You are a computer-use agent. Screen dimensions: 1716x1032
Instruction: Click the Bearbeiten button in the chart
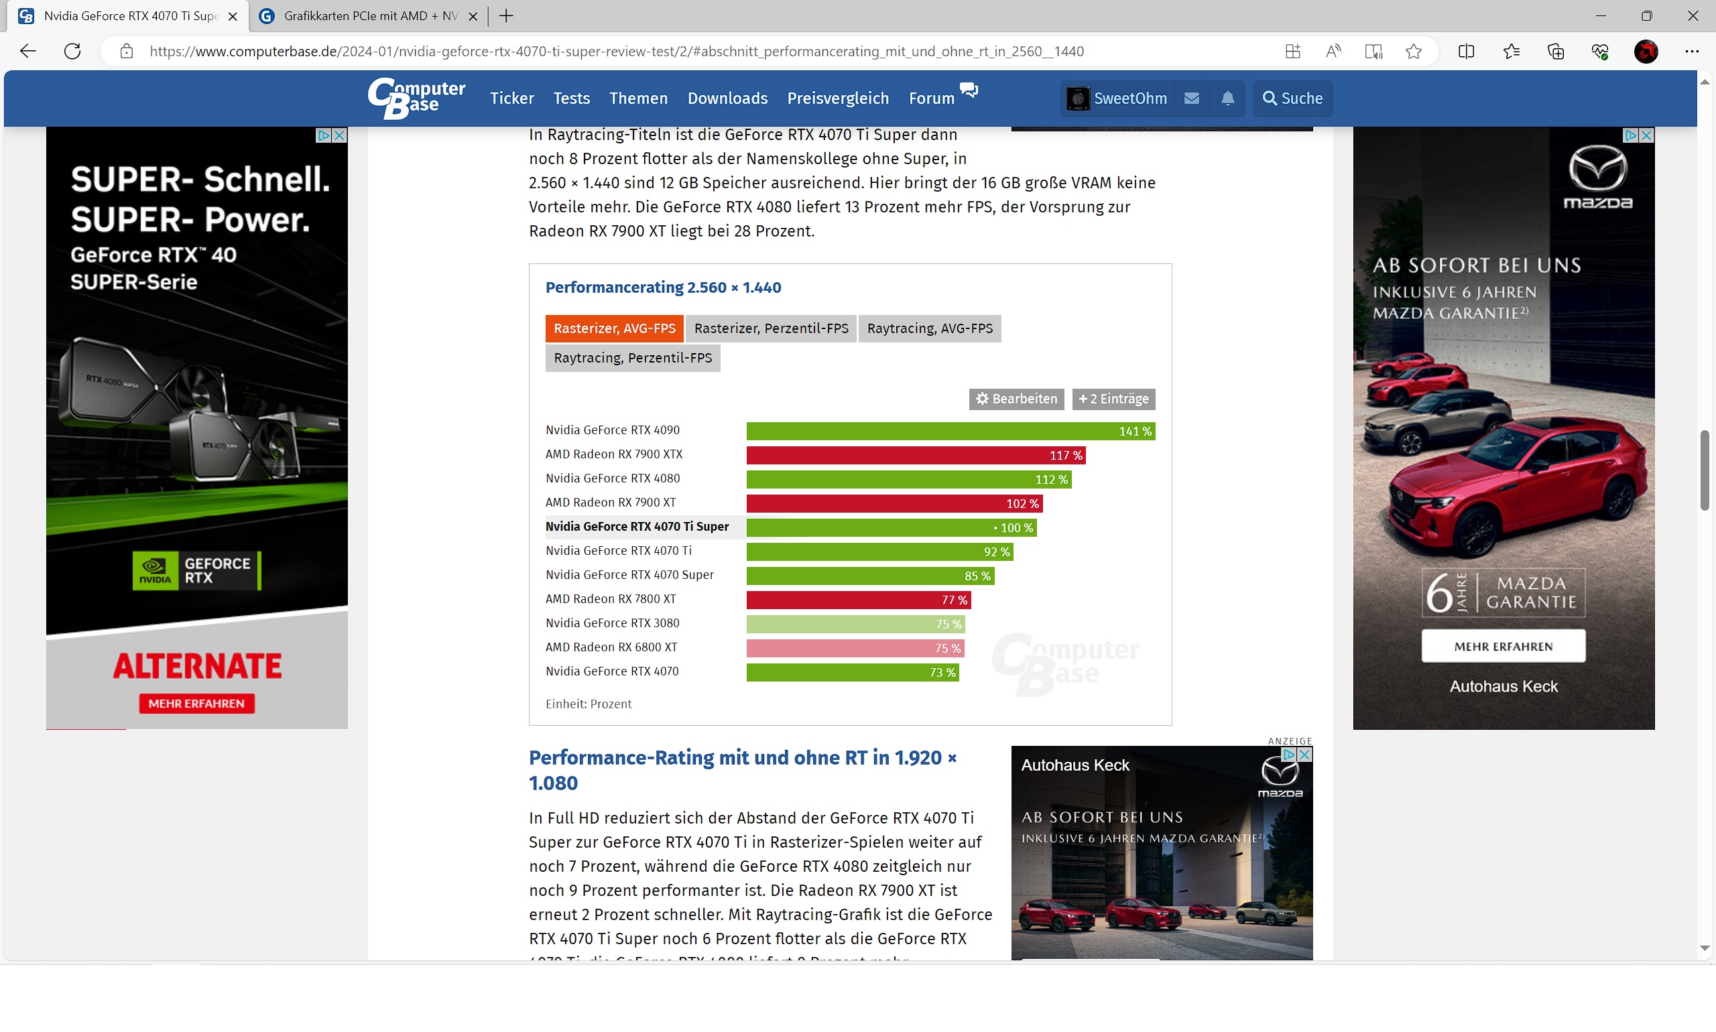(x=1016, y=399)
